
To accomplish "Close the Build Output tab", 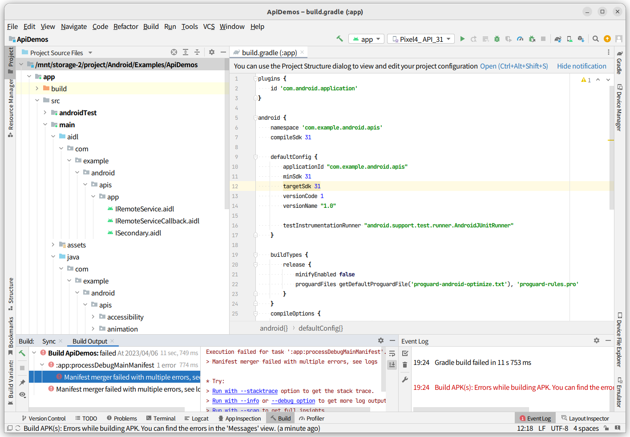I will click(112, 341).
